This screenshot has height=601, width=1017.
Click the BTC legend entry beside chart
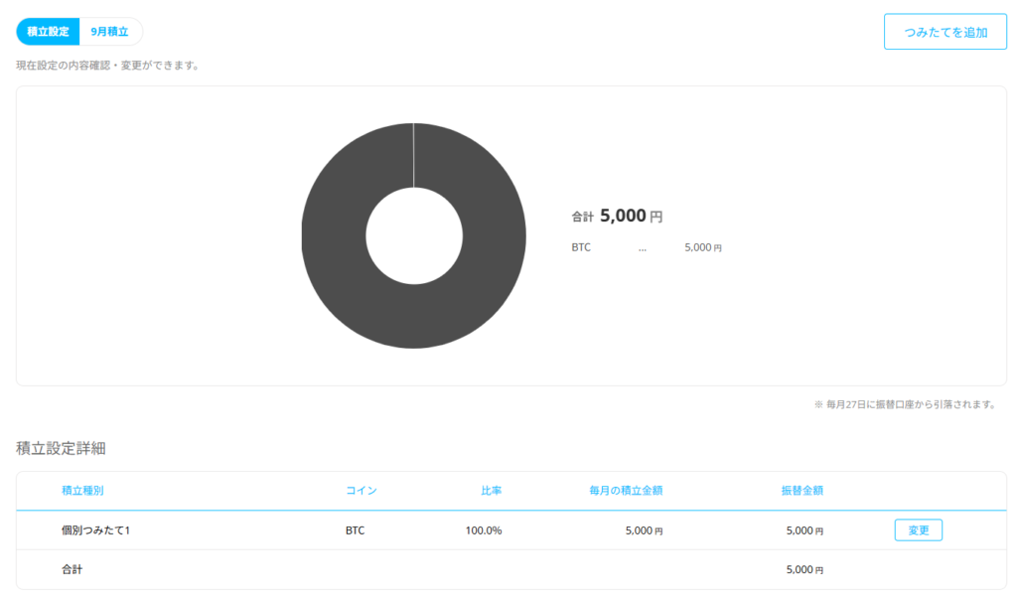pyautogui.click(x=581, y=247)
